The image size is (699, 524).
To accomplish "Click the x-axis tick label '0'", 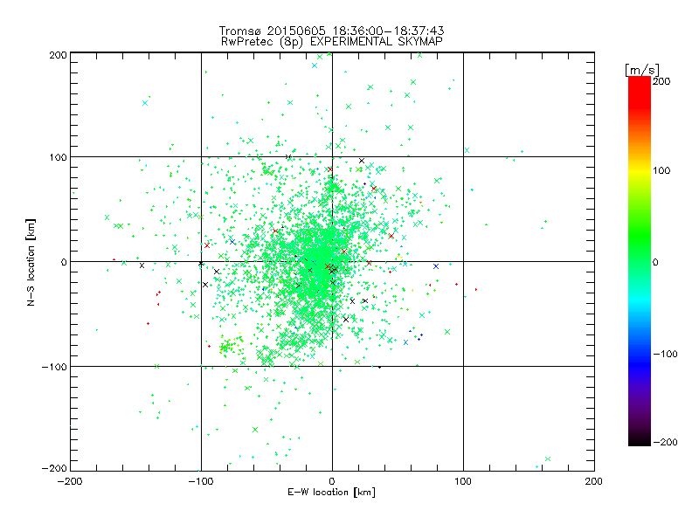I will (x=332, y=481).
